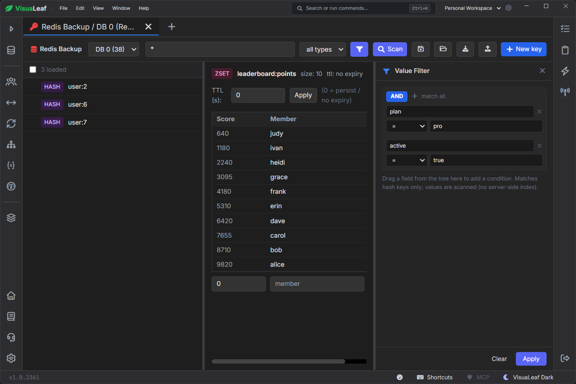Open the stacked layers sidebar icon
Screen dimensions: 576x384
tap(11, 218)
